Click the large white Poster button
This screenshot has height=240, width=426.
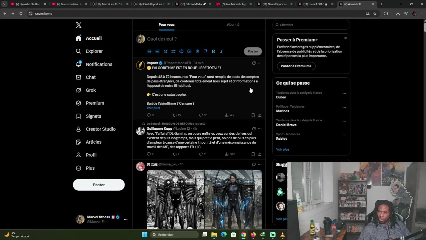[99, 185]
